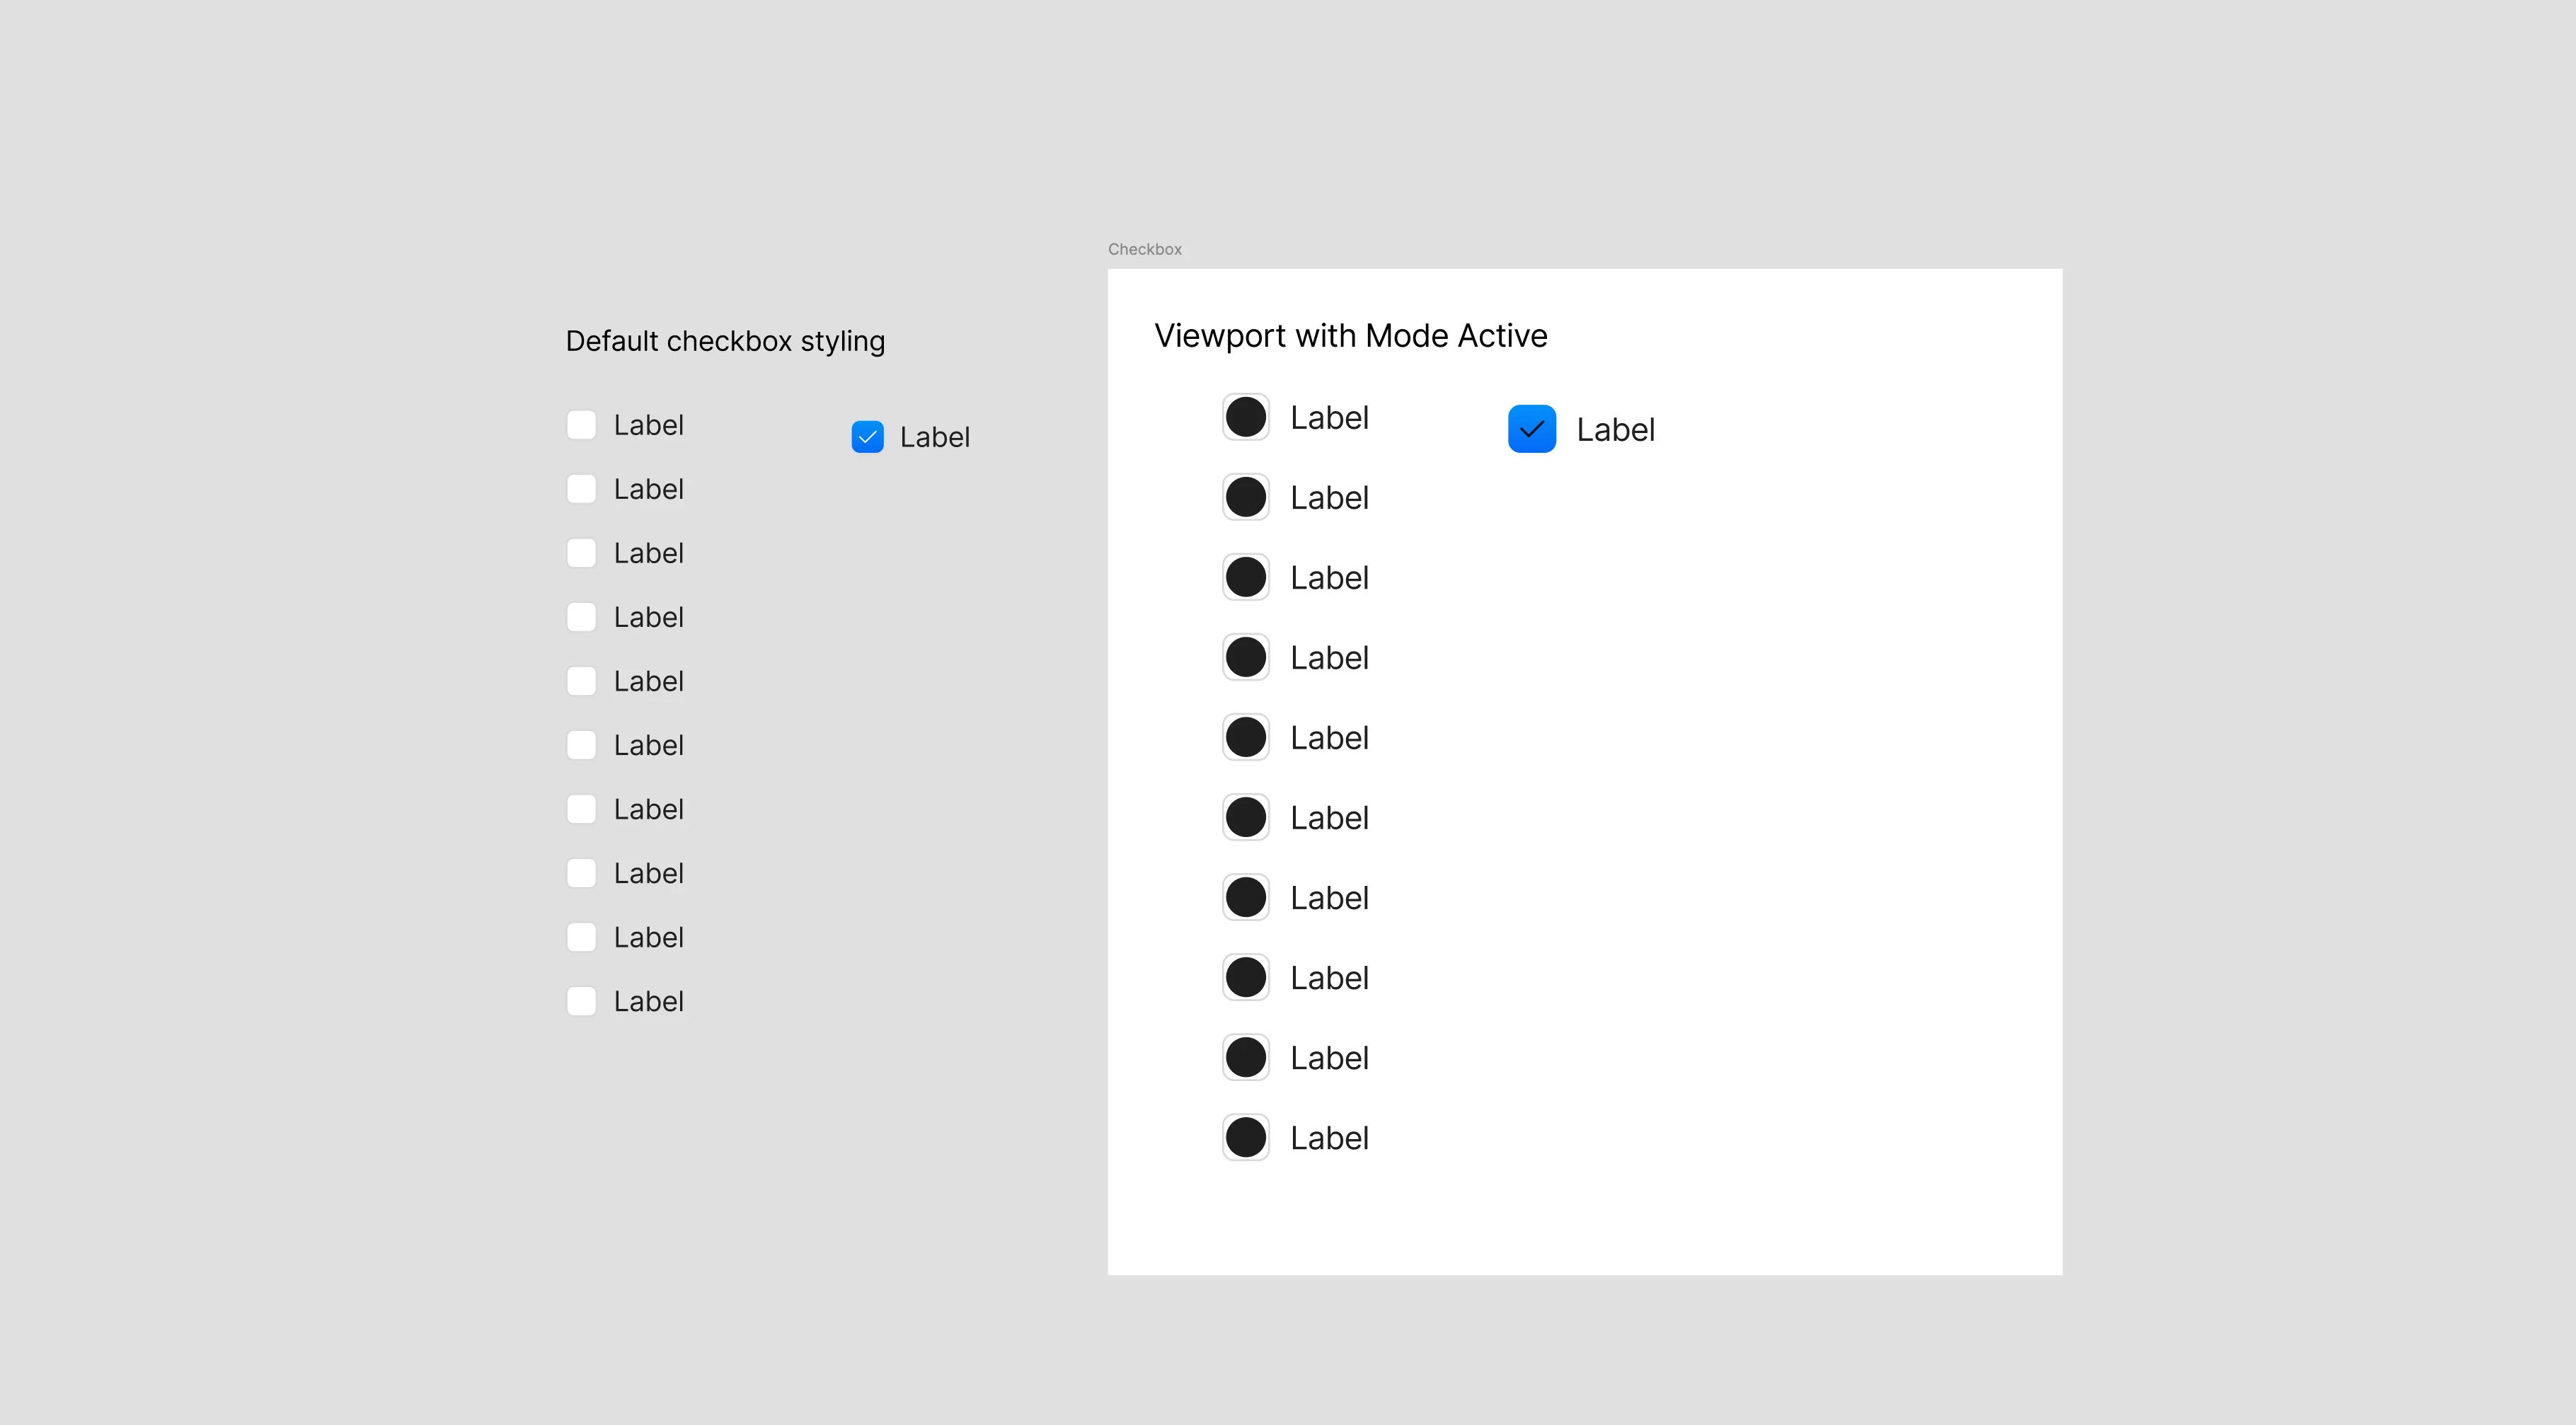Screen dimensions: 2576x1425
Task: Toggle the first black-dot checkbox in the Viewport frame
Action: coord(1246,417)
